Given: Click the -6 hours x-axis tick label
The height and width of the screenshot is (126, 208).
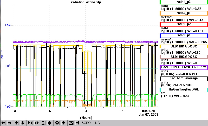Looking at the screenshot, I should click(x=49, y=111).
